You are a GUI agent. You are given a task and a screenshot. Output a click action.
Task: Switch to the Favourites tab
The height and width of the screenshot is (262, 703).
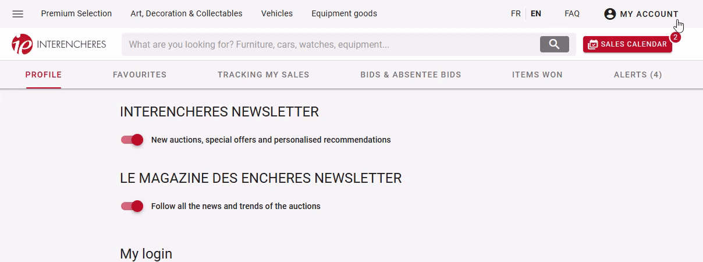[x=140, y=75]
